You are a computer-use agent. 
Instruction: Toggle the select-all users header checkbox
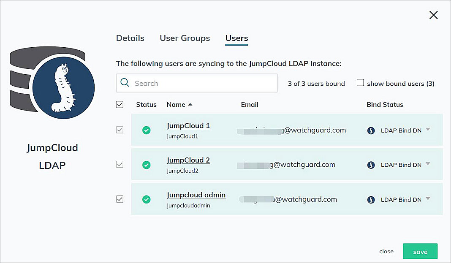click(x=120, y=105)
